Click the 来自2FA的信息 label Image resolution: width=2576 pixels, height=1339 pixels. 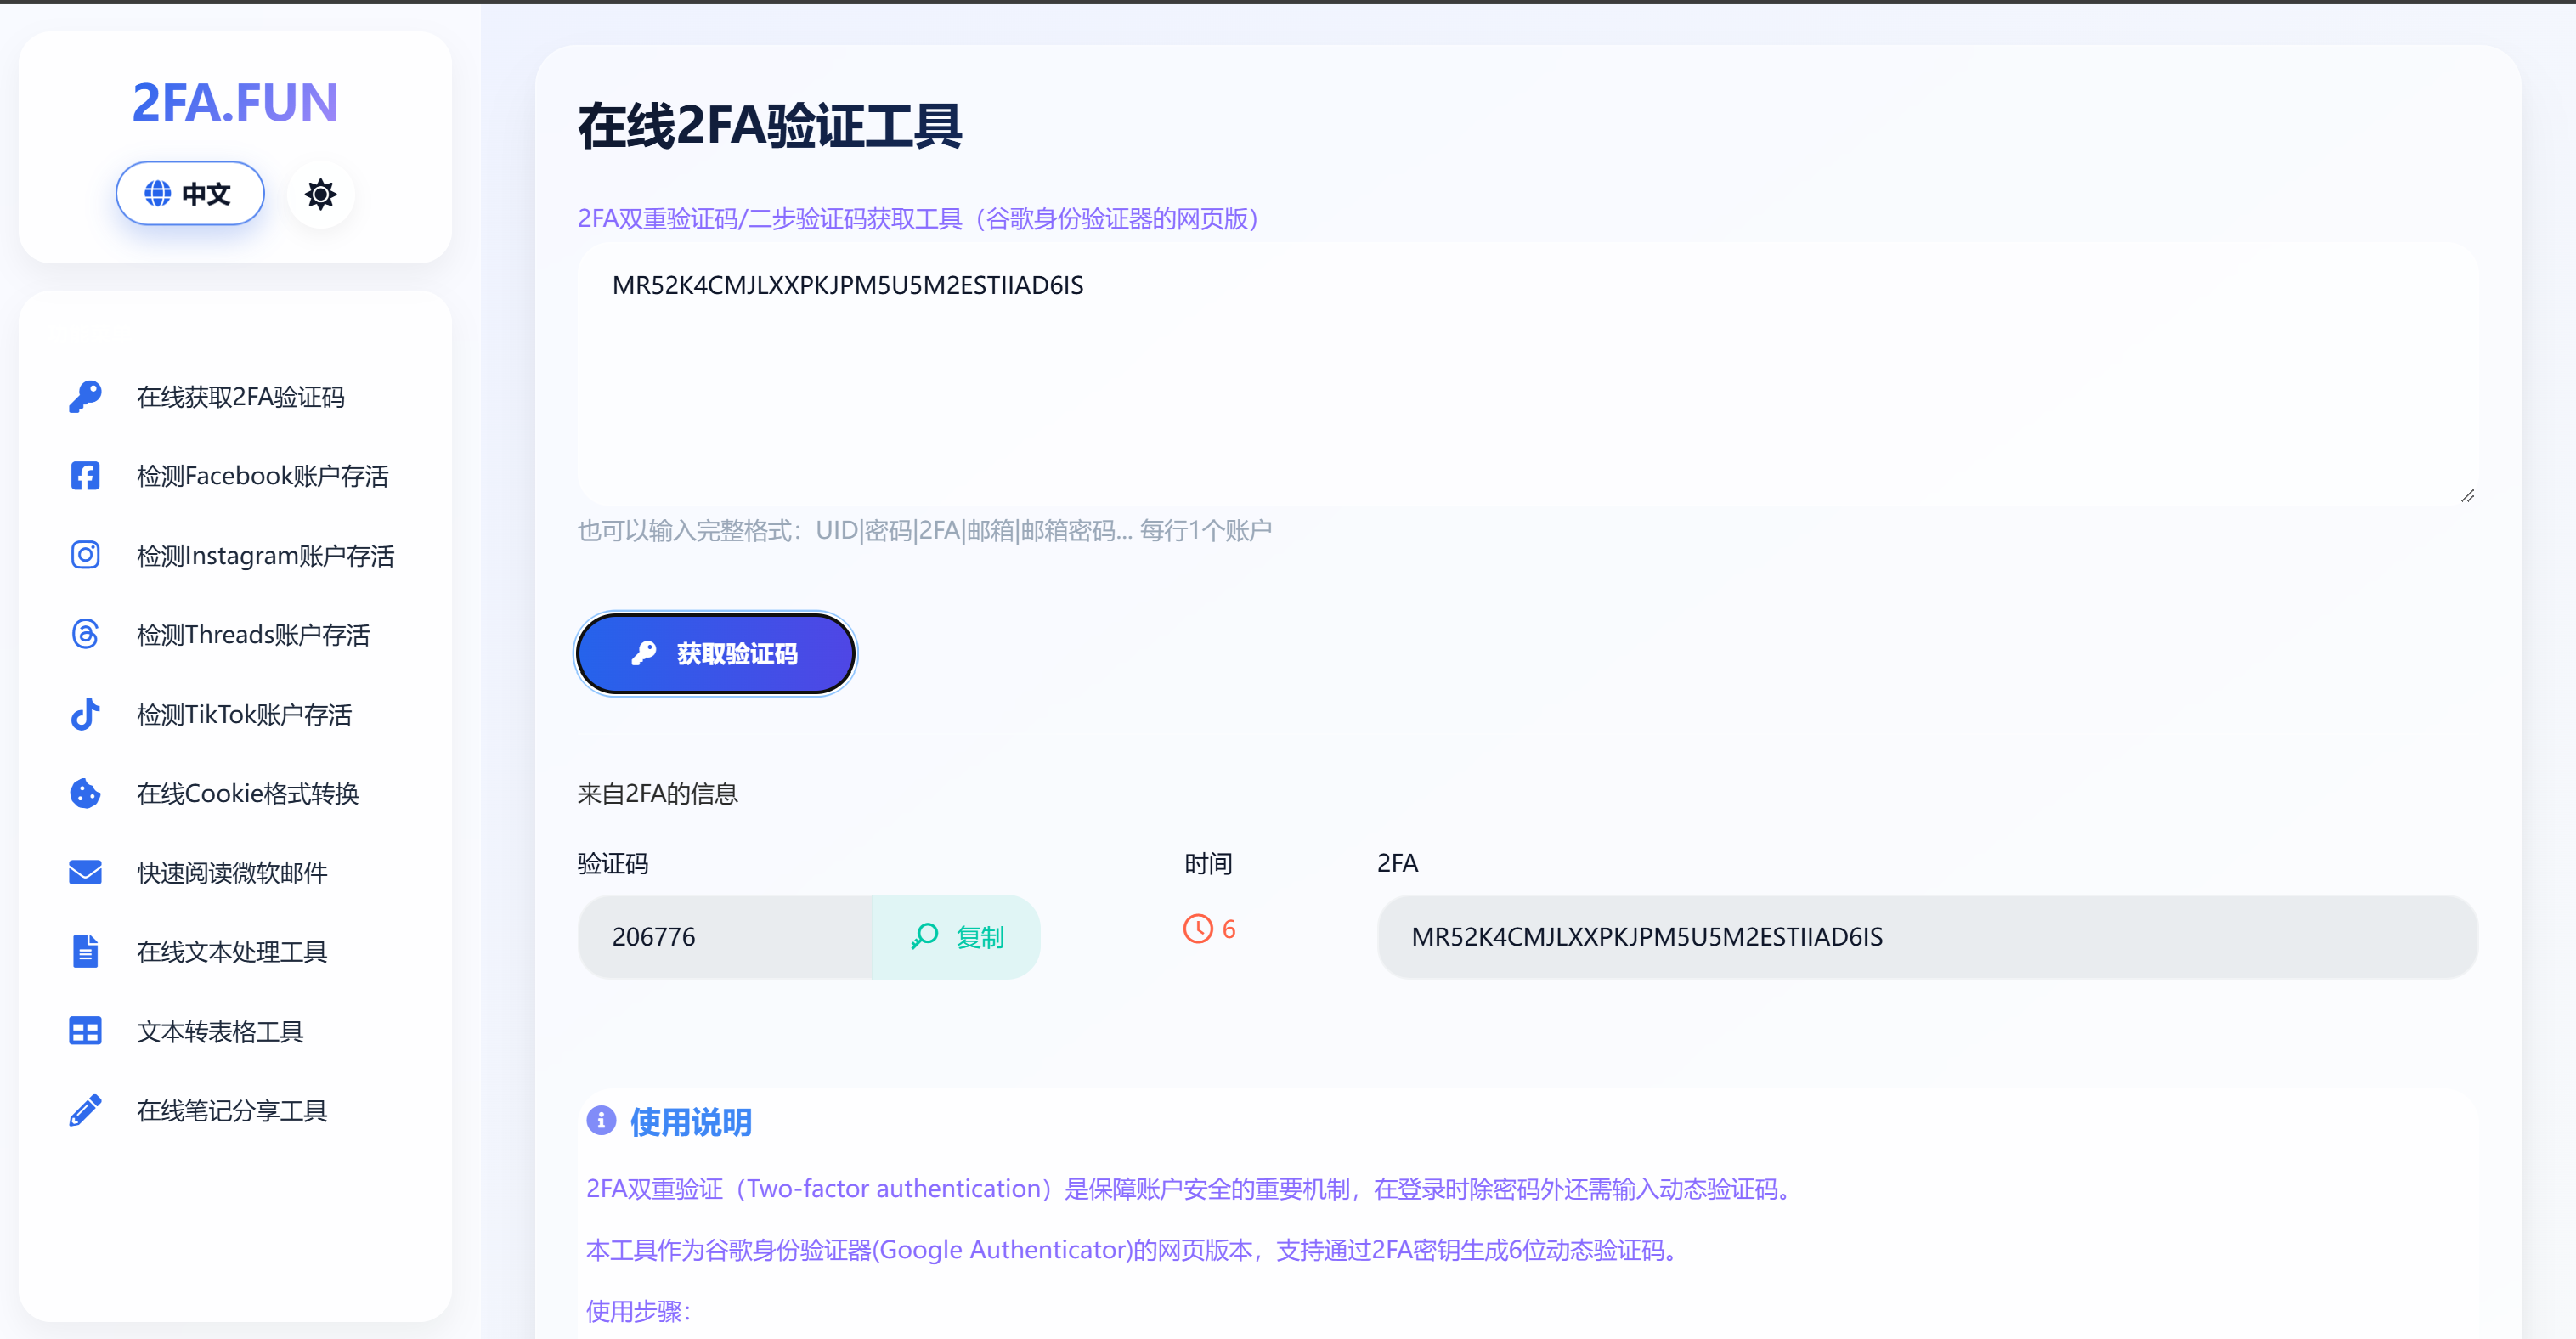pos(658,794)
